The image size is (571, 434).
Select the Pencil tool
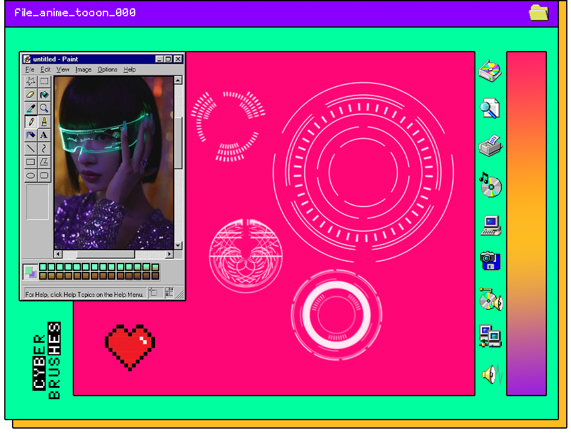pos(31,121)
